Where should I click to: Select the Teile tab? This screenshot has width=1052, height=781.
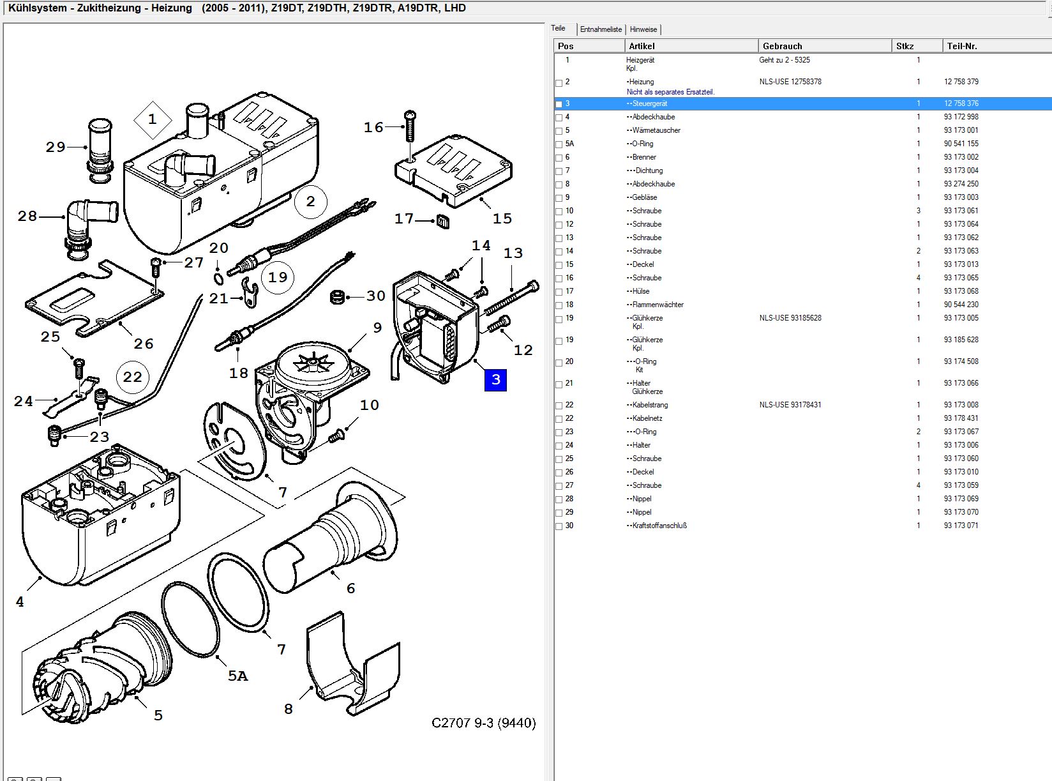(559, 28)
